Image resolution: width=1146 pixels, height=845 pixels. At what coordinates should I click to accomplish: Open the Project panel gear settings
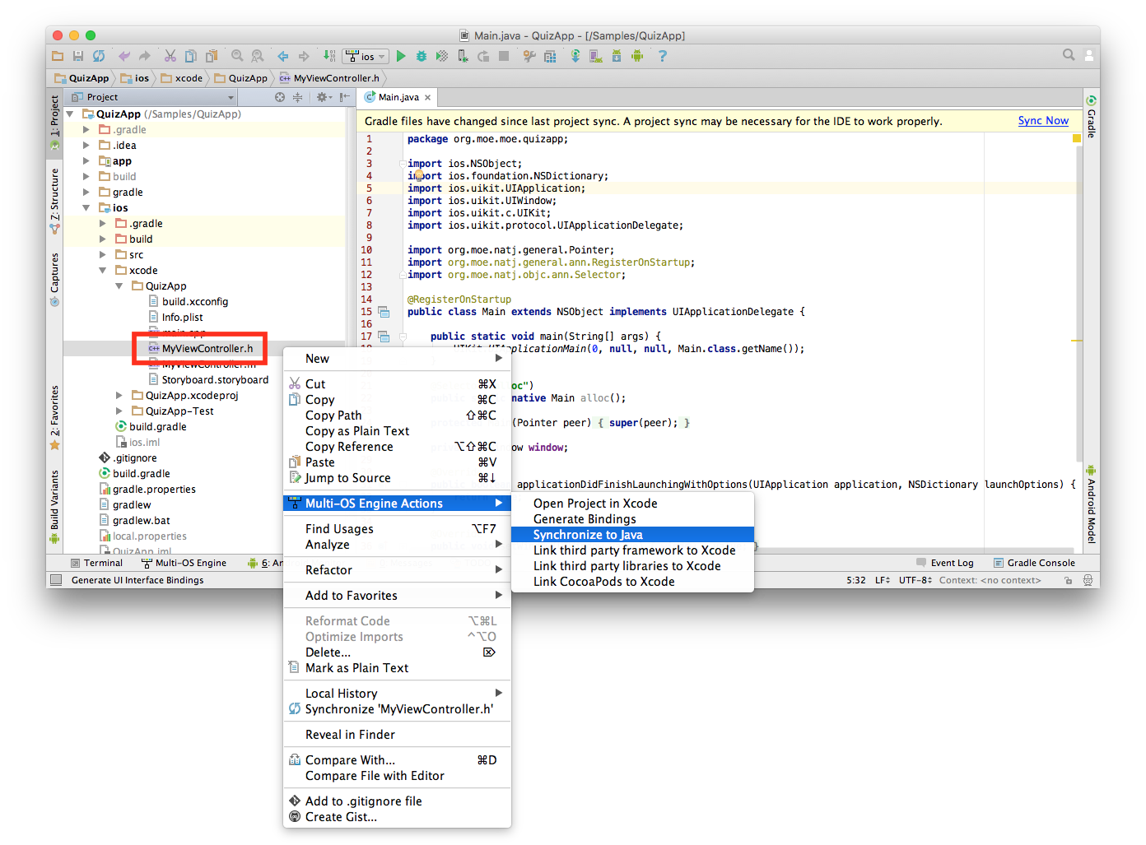click(324, 97)
